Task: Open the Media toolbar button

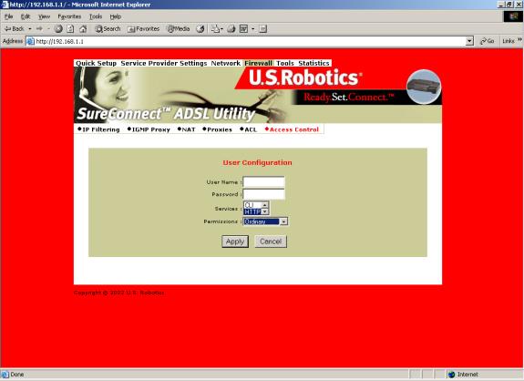Action: 179,29
